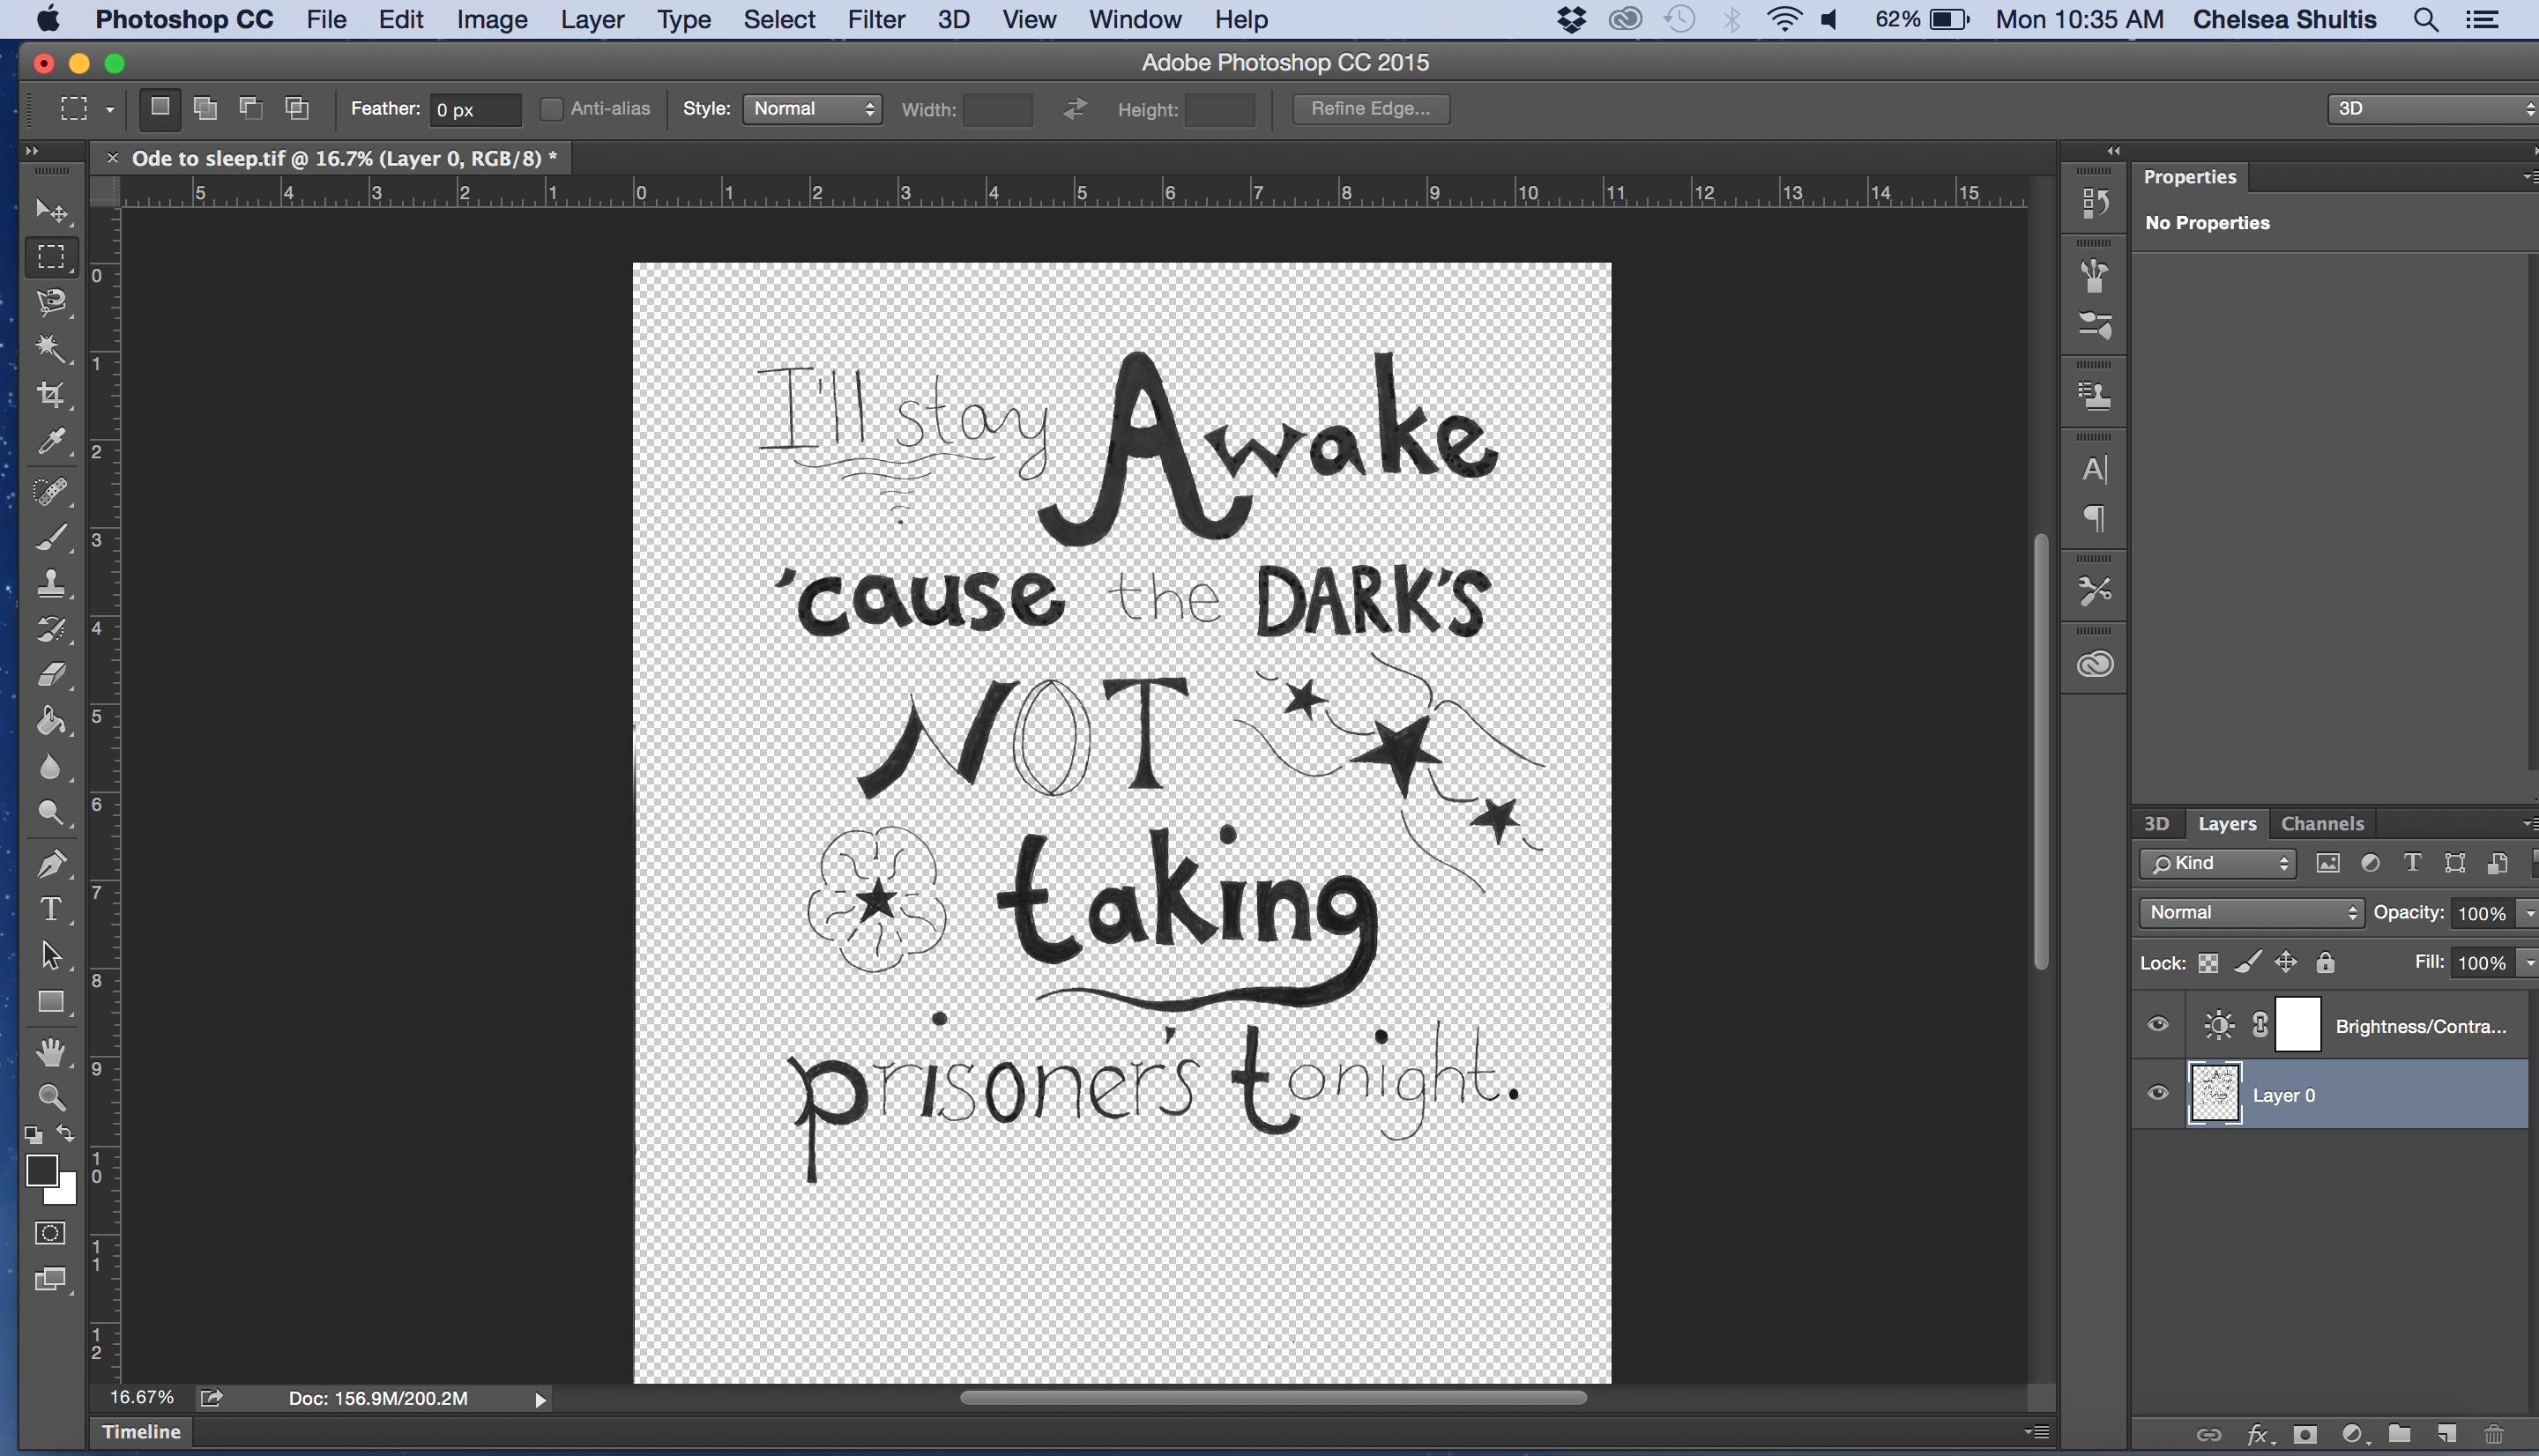Switch to the Channels tab
Image resolution: width=2539 pixels, height=1456 pixels.
click(x=2321, y=823)
